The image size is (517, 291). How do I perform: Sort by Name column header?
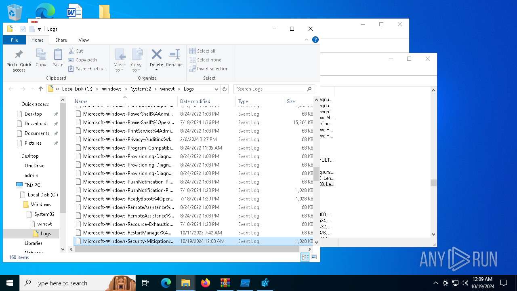(x=125, y=101)
